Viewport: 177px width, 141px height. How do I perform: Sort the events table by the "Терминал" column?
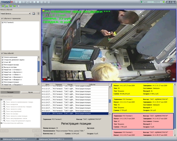[58, 84]
